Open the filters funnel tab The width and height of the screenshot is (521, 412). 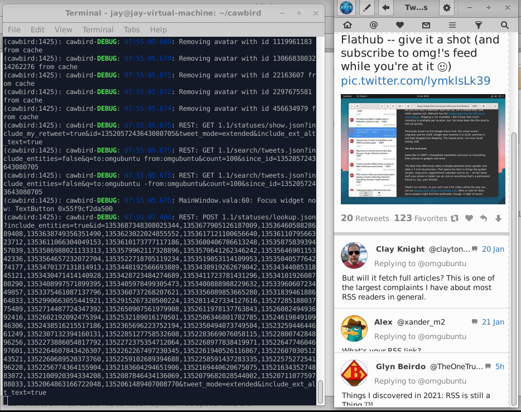pyautogui.click(x=479, y=25)
